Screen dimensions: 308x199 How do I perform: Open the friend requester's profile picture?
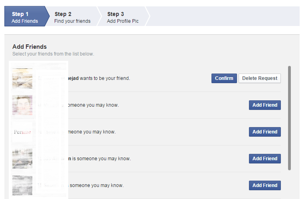[x=22, y=78]
